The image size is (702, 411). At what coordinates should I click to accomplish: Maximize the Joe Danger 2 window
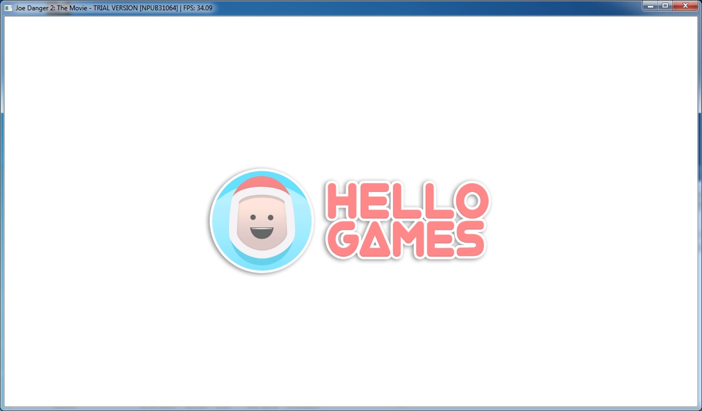coord(665,5)
